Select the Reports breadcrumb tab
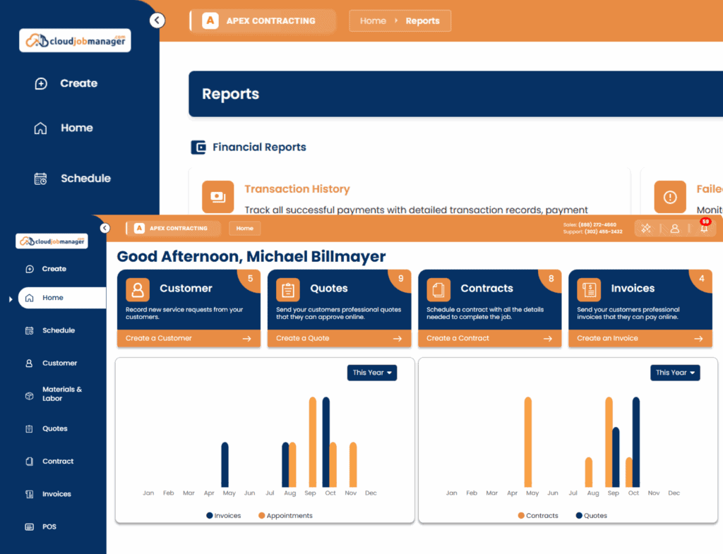This screenshot has height=554, width=723. [422, 21]
